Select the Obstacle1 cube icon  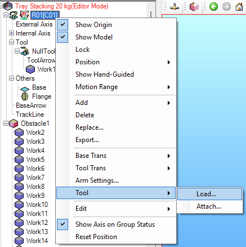pos(14,123)
